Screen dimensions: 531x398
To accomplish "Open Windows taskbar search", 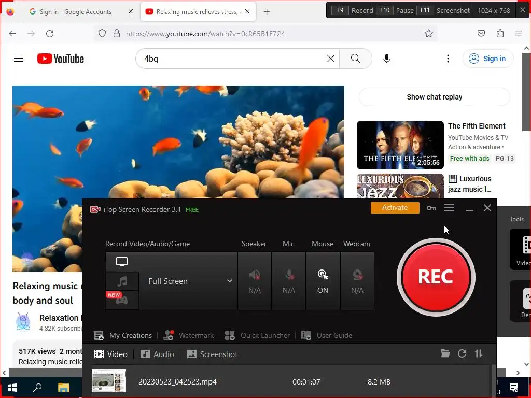I will point(37,388).
